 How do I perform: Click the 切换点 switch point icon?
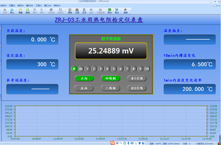click(x=60, y=11)
